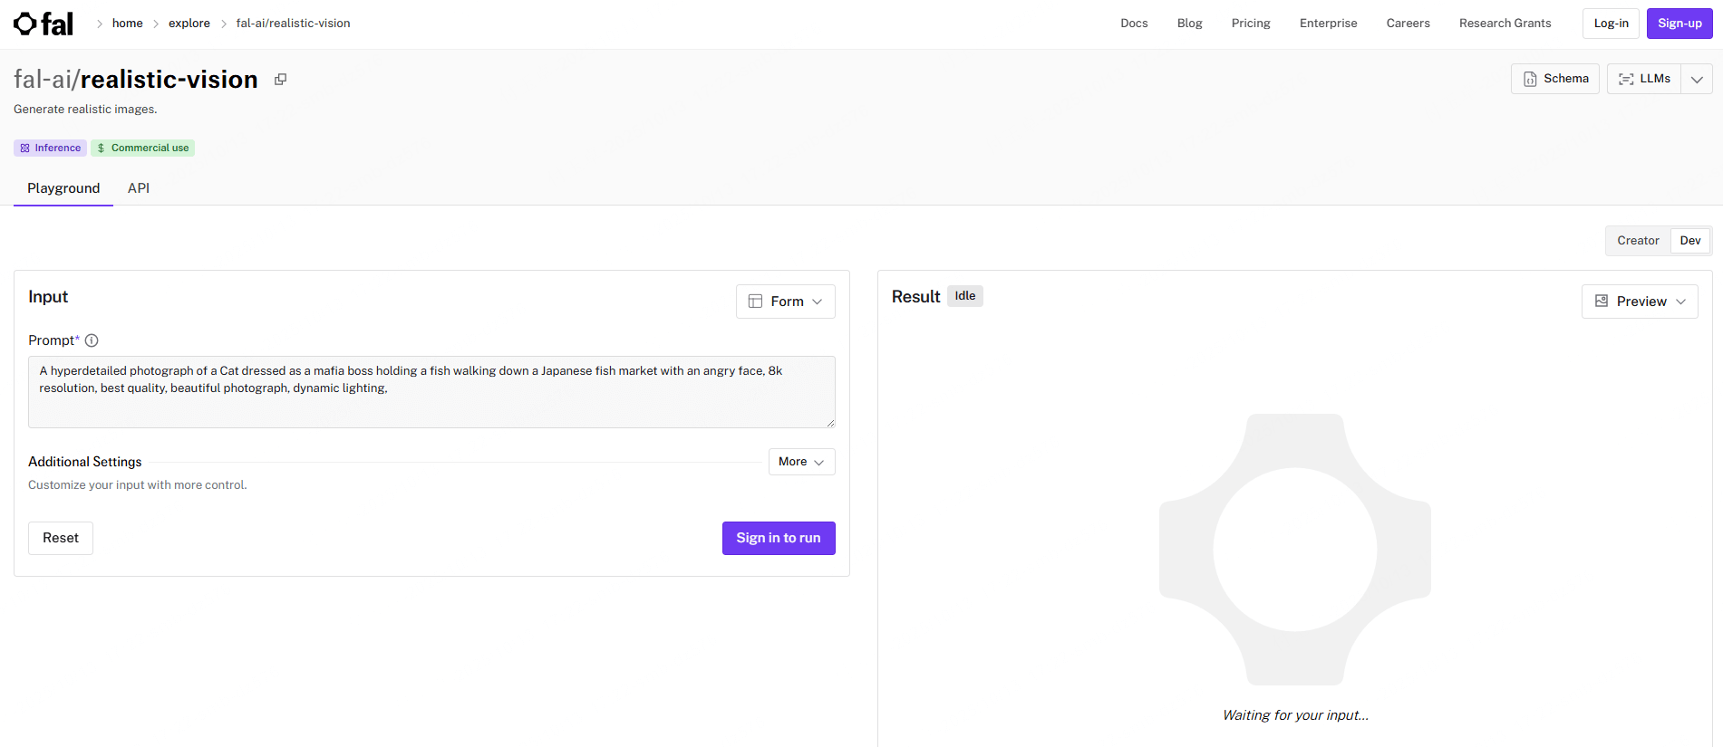Open the Preview result dropdown
Screen dimensions: 1723x747
pyautogui.click(x=1639, y=302)
